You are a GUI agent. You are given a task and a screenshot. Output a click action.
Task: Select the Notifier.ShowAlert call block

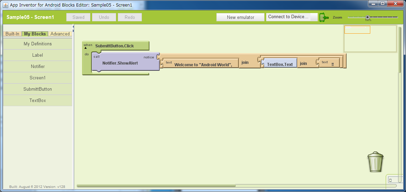[x=120, y=63]
